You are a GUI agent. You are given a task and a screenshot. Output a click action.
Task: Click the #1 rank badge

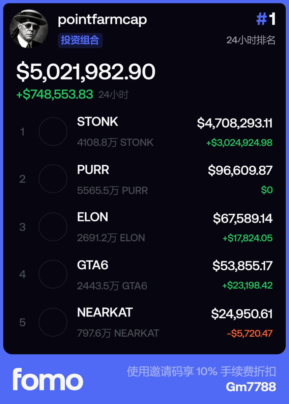click(x=266, y=20)
